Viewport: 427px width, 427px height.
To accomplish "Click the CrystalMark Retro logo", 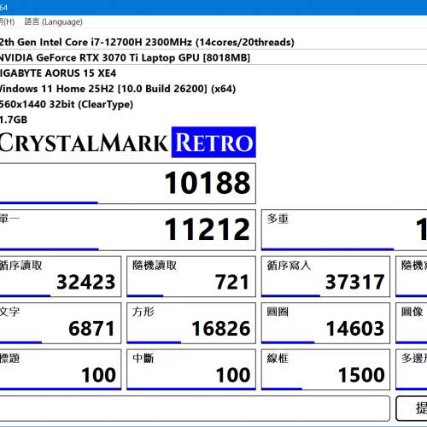I will (128, 142).
